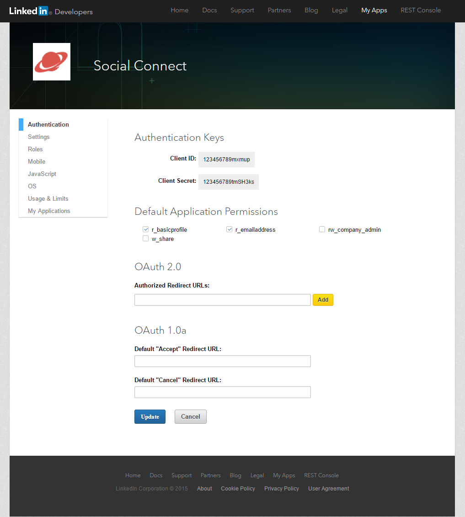Click the Default Application Permissions heading
Screen dimensions: 465x517
click(x=206, y=211)
